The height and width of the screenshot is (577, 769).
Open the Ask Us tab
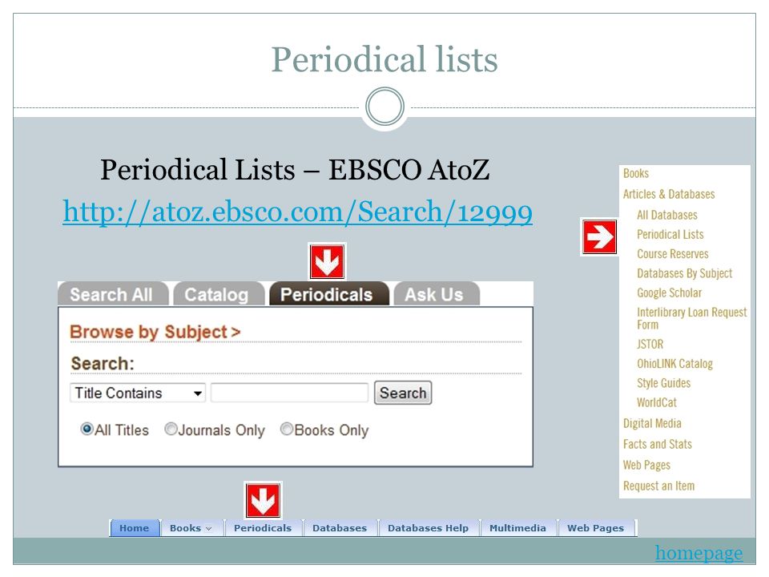click(x=436, y=294)
